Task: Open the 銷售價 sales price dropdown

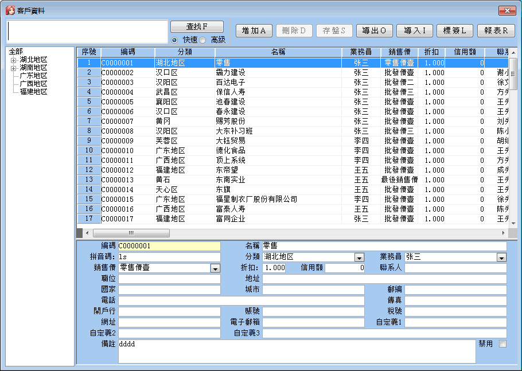Action: point(215,268)
